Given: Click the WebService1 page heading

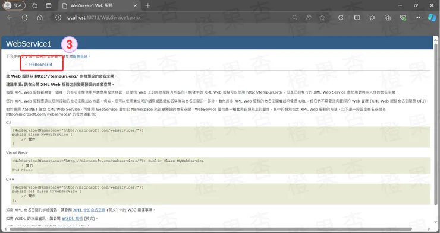Looking at the screenshot, I should (x=29, y=44).
